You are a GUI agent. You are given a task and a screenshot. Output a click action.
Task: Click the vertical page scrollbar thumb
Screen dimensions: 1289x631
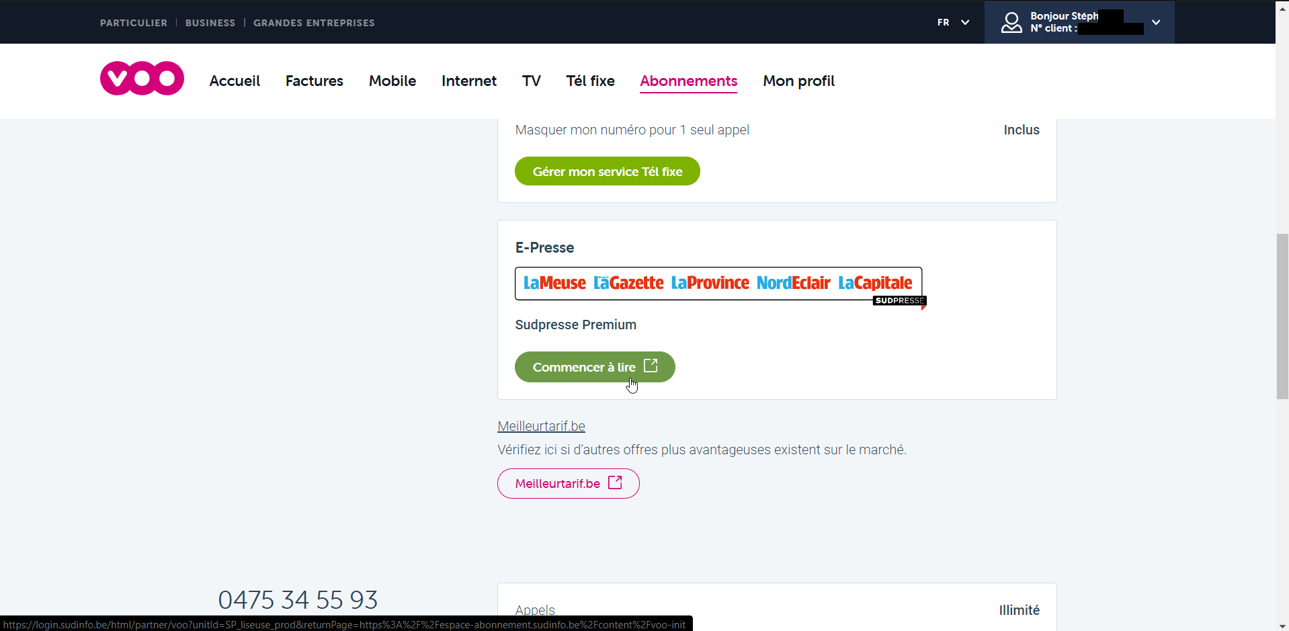(1282, 316)
